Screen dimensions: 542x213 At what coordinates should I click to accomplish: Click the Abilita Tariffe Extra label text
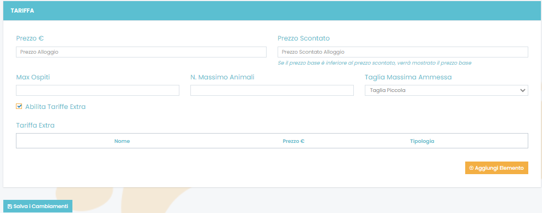(55, 107)
